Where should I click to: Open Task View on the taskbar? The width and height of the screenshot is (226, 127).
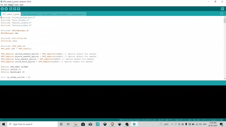point(68,124)
